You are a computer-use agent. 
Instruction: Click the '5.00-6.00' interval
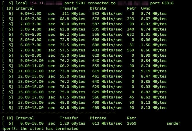coord(31,40)
